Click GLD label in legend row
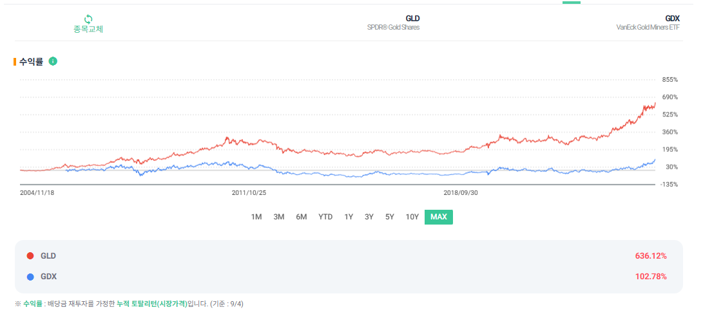This screenshot has width=703, height=314. 48,256
